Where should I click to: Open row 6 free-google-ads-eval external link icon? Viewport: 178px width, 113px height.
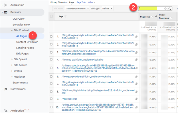136,77
